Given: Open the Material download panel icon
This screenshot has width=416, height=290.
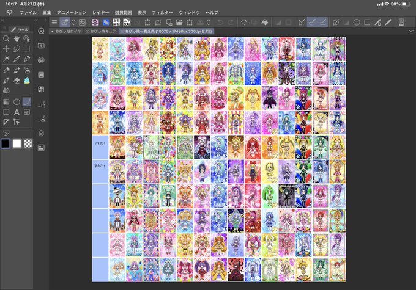Looking at the screenshot, I should [41, 46].
